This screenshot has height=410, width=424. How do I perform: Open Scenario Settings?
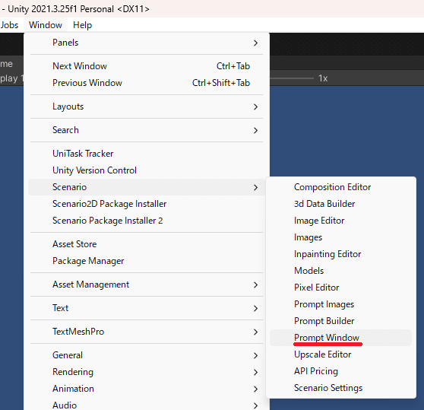pyautogui.click(x=340, y=388)
